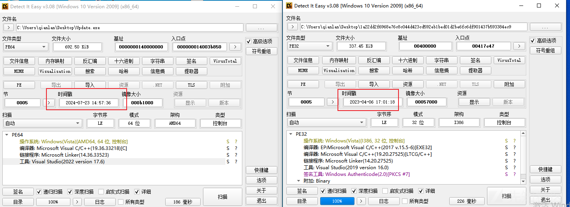The width and height of the screenshot is (570, 207).
Task: Enable 所有类型 in left window
Action: [121, 202]
